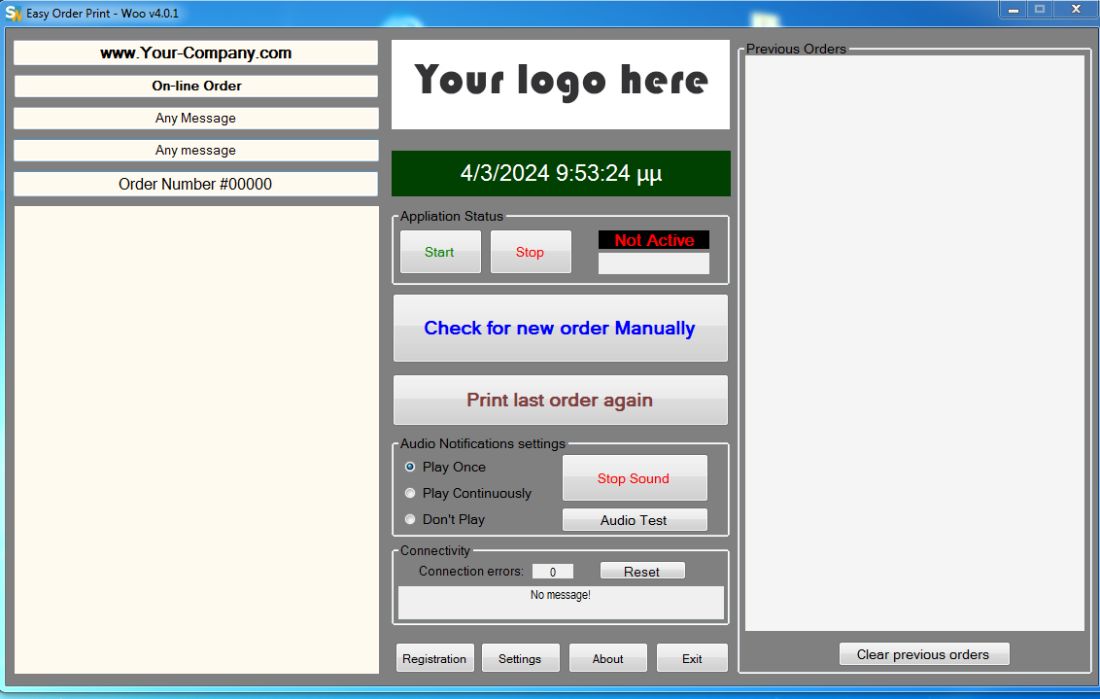
Task: Click the Order Number #00000 field
Action: click(x=195, y=184)
